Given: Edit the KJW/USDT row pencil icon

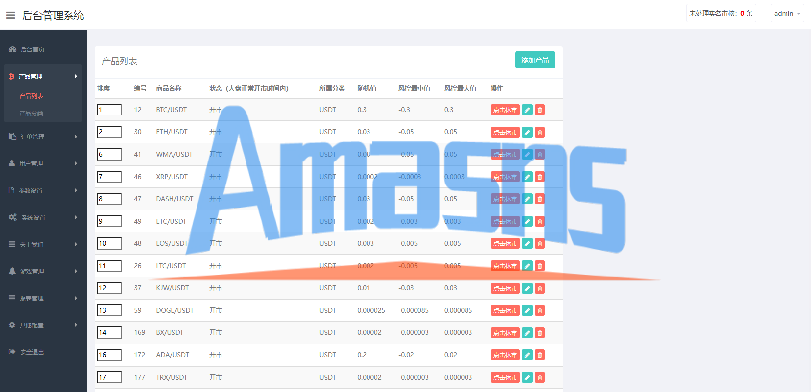Looking at the screenshot, I should [x=527, y=288].
